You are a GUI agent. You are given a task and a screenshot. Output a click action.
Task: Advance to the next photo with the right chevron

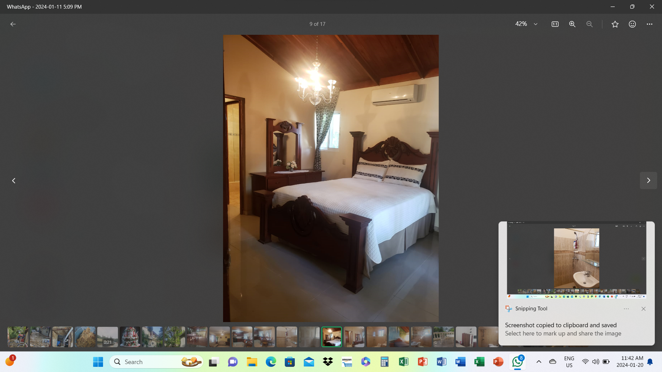[649, 180]
